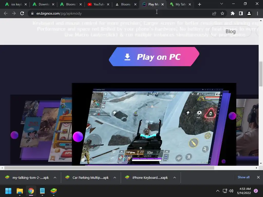Image resolution: width=263 pixels, height=197 pixels.
Task: Select the left carousel slide image
Action: point(41,129)
